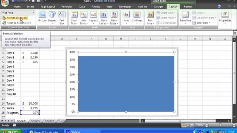Click the Error Bars button
237x133 pixels.
(201, 23)
